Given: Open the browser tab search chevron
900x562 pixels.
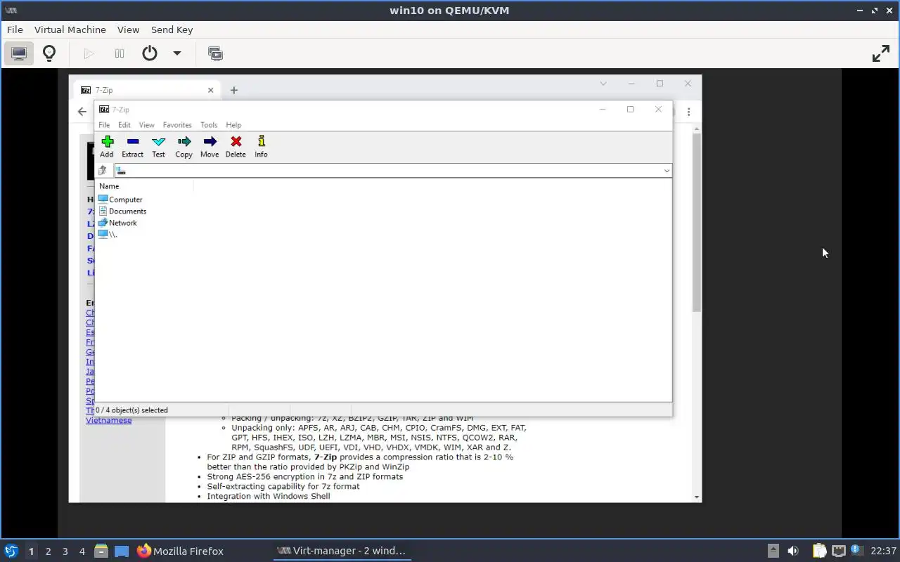Looking at the screenshot, I should pos(603,84).
